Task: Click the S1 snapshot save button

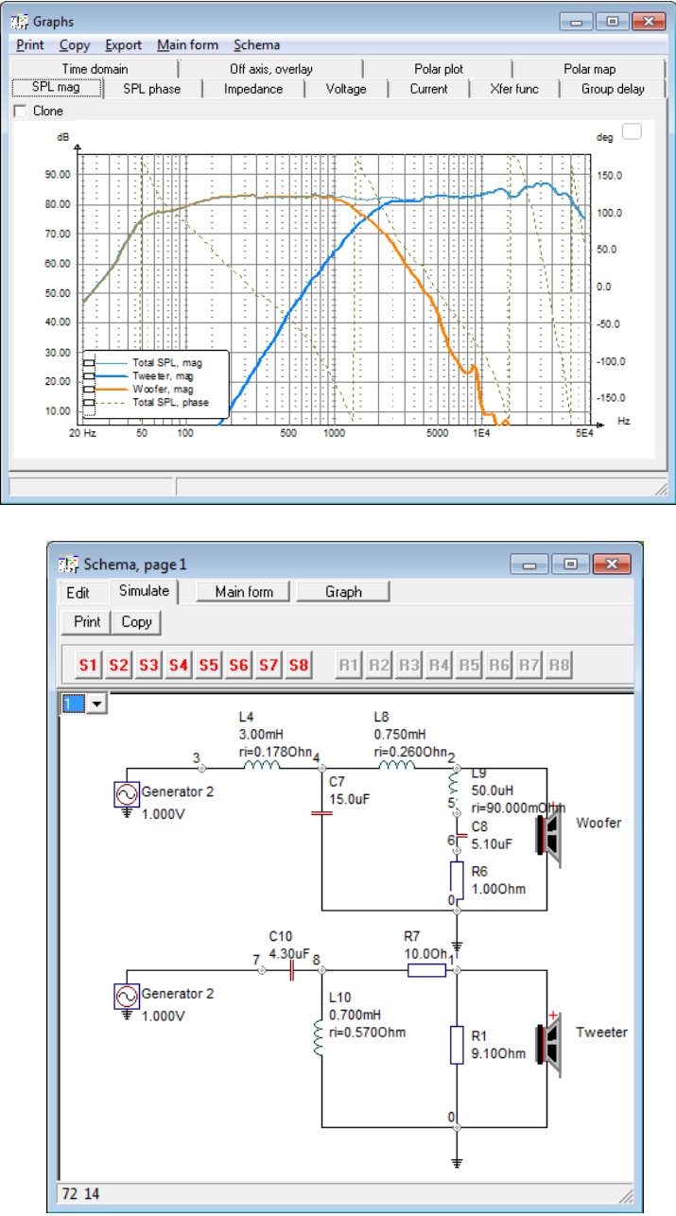Action: click(88, 665)
